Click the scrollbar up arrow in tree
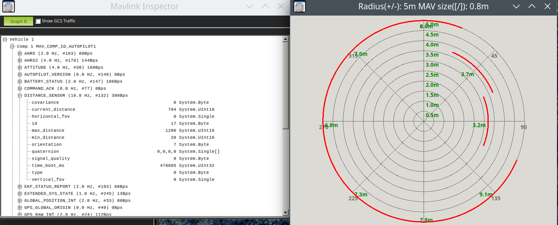 pos(285,39)
